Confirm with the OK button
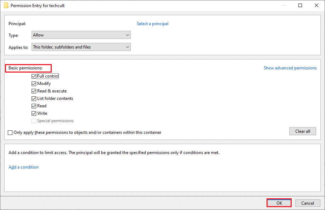325x210 pixels. (279, 203)
